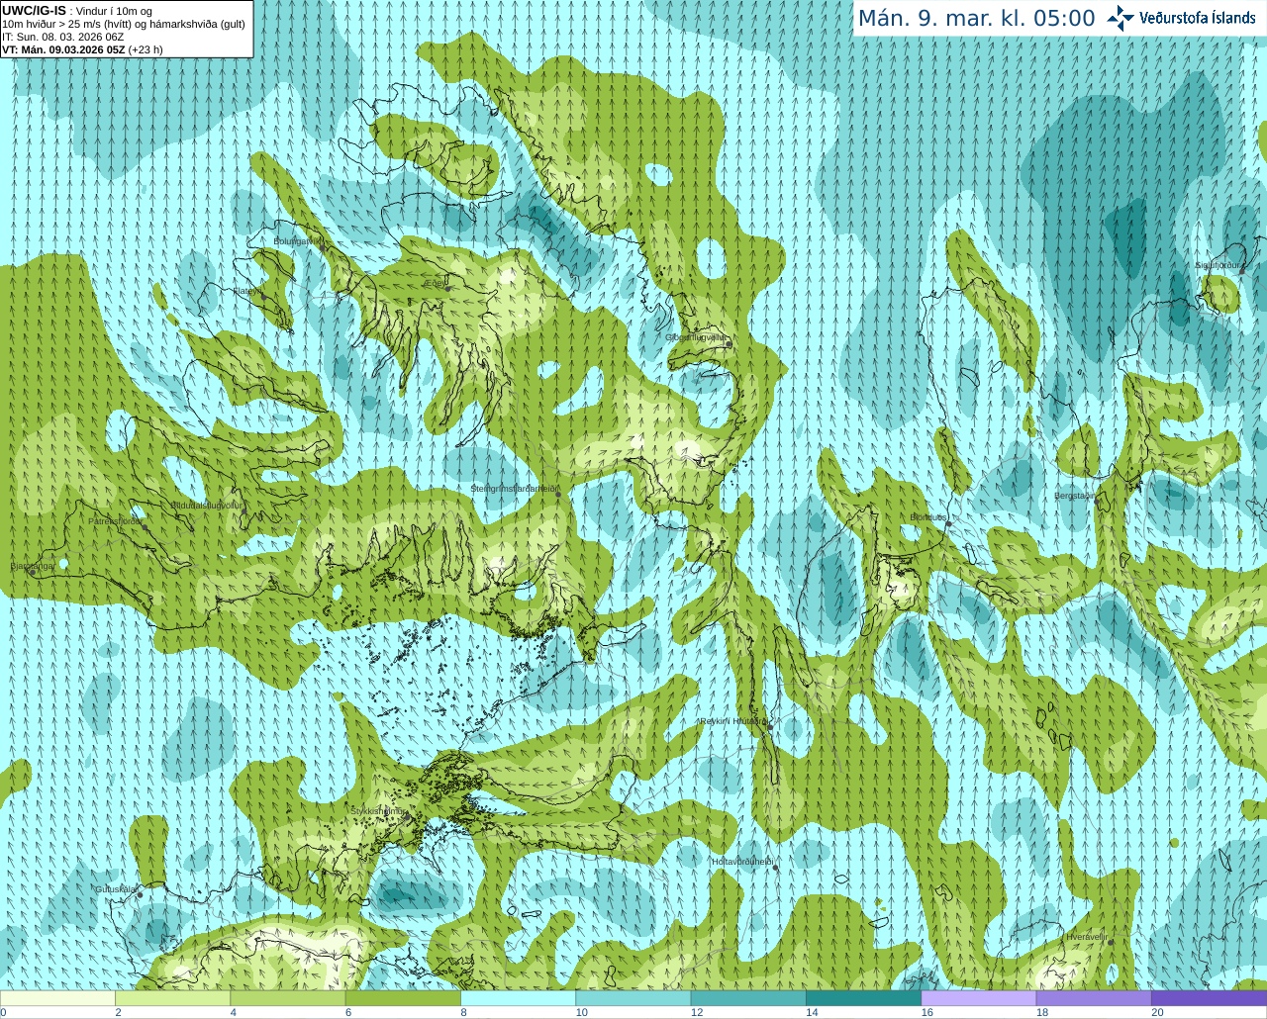1267x1019 pixels.
Task: Select the Flateyri station label
Action: 247,291
